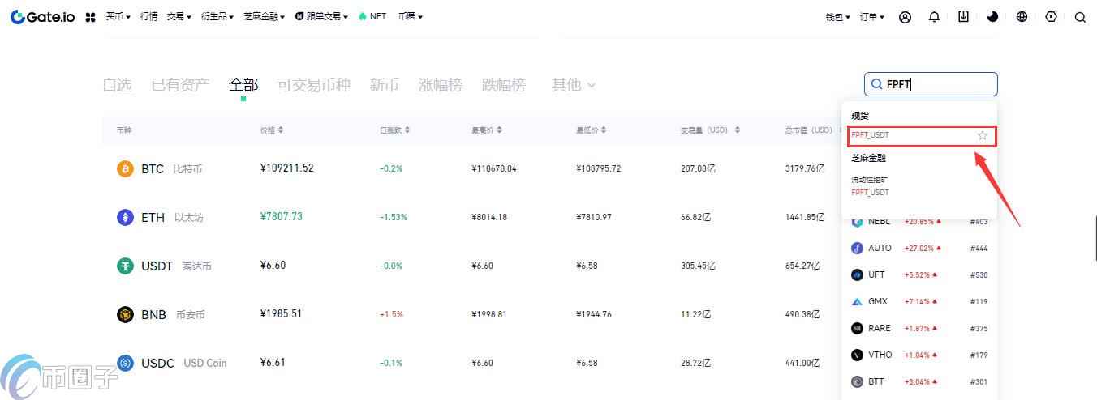Screen dimensions: 1097x400
Task: Expand the 衍生品 menu
Action: (217, 17)
